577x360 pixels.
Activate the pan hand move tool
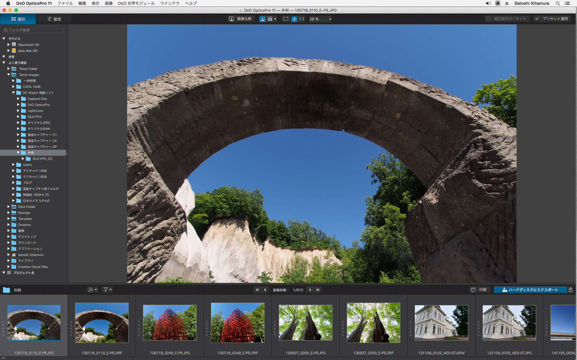point(294,19)
